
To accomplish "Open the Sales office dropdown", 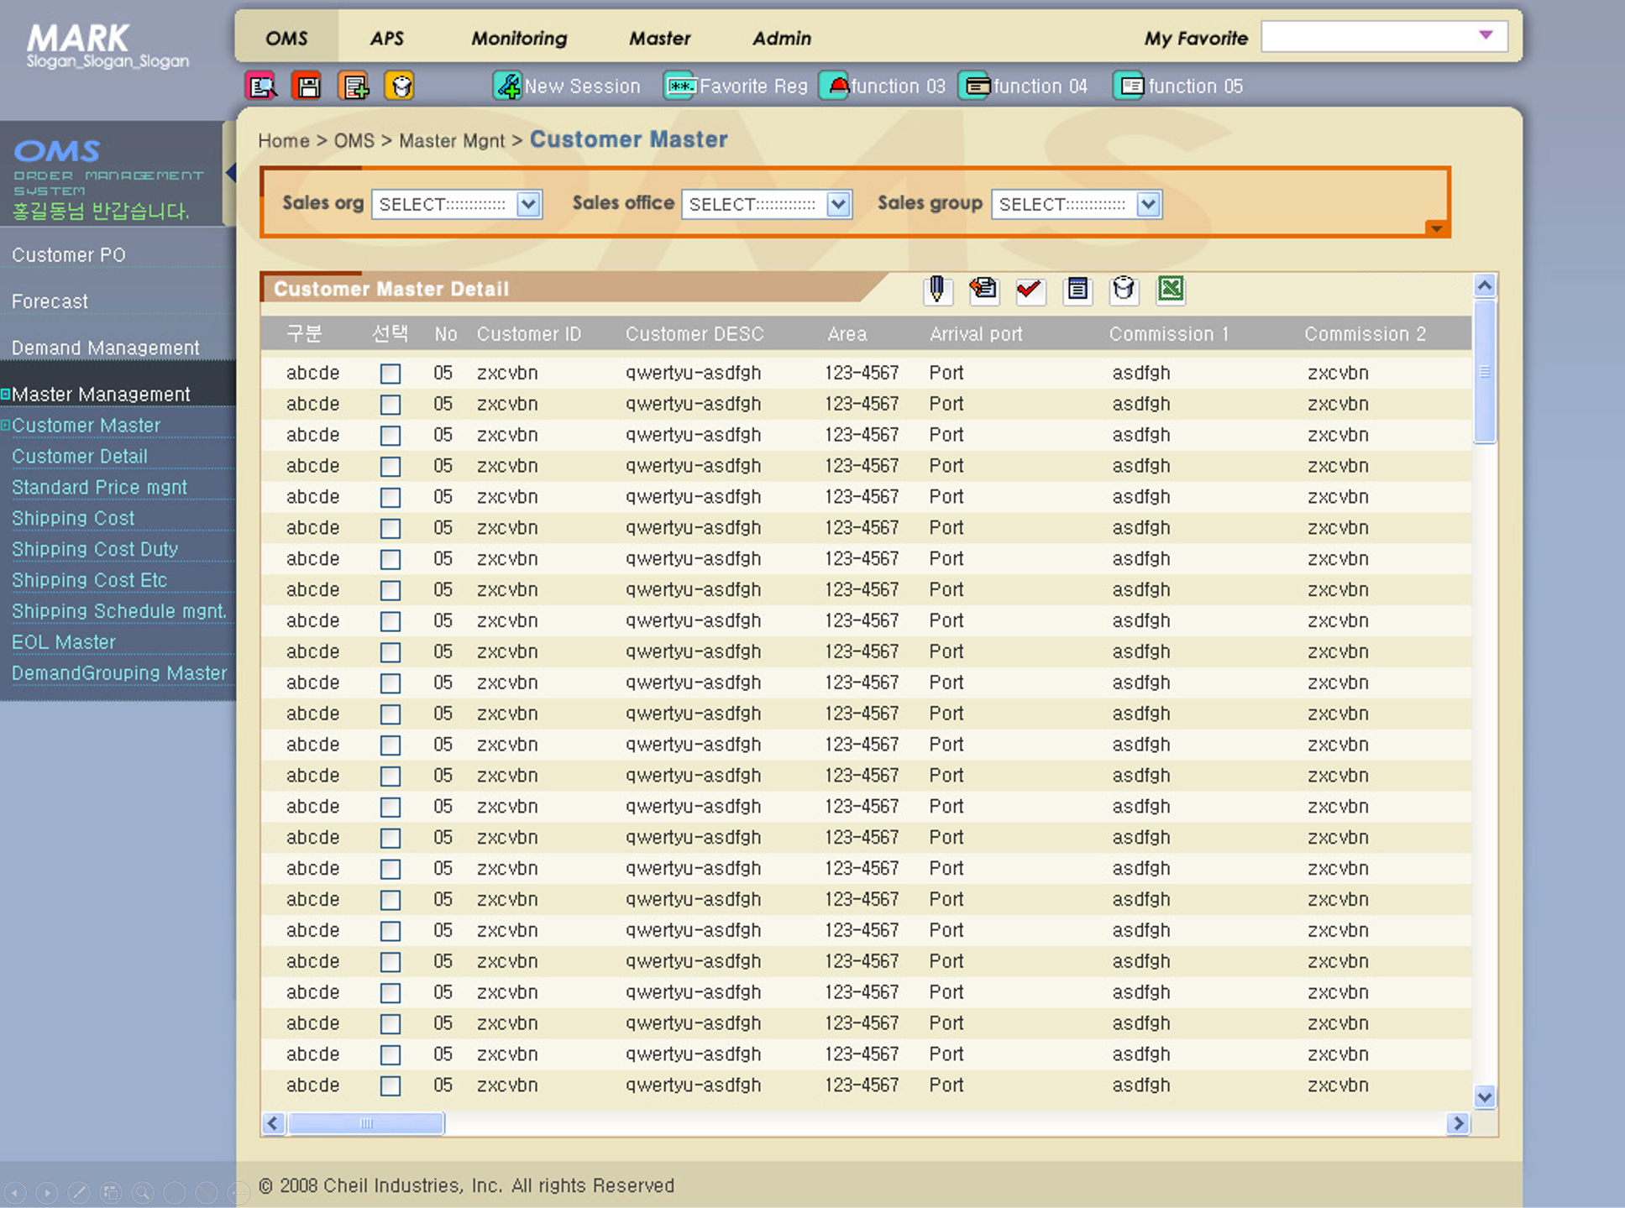I will [x=838, y=204].
